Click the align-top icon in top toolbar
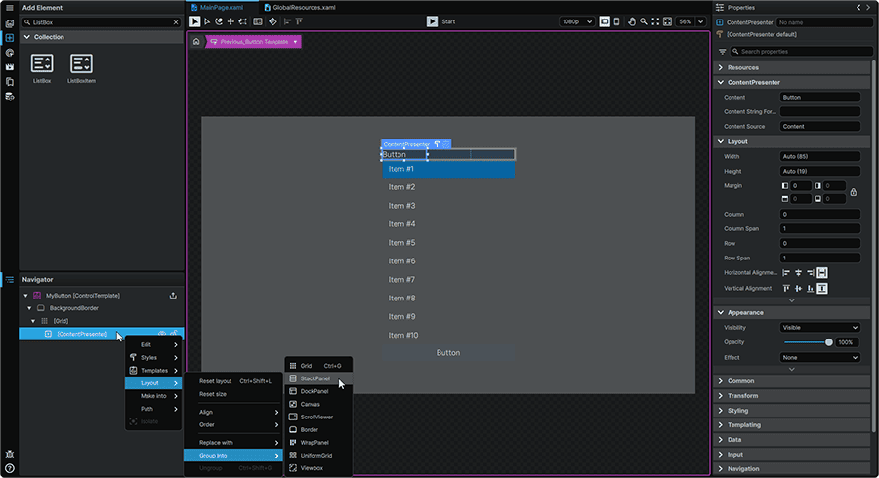Image resolution: width=879 pixels, height=478 pixels. pyautogui.click(x=300, y=21)
